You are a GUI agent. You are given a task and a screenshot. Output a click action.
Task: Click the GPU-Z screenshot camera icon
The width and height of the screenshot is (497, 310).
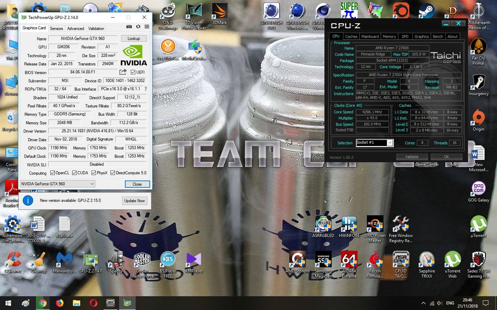coord(129,27)
